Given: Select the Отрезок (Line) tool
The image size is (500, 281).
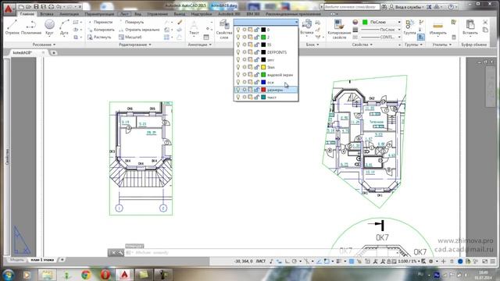Looking at the screenshot, I should coord(12,27).
